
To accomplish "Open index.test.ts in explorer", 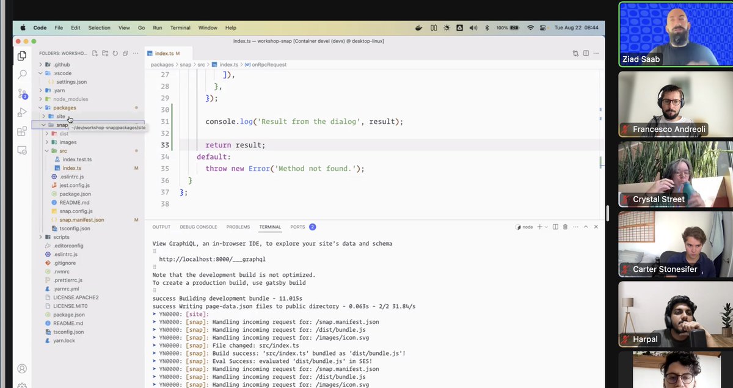I will pyautogui.click(x=77, y=159).
